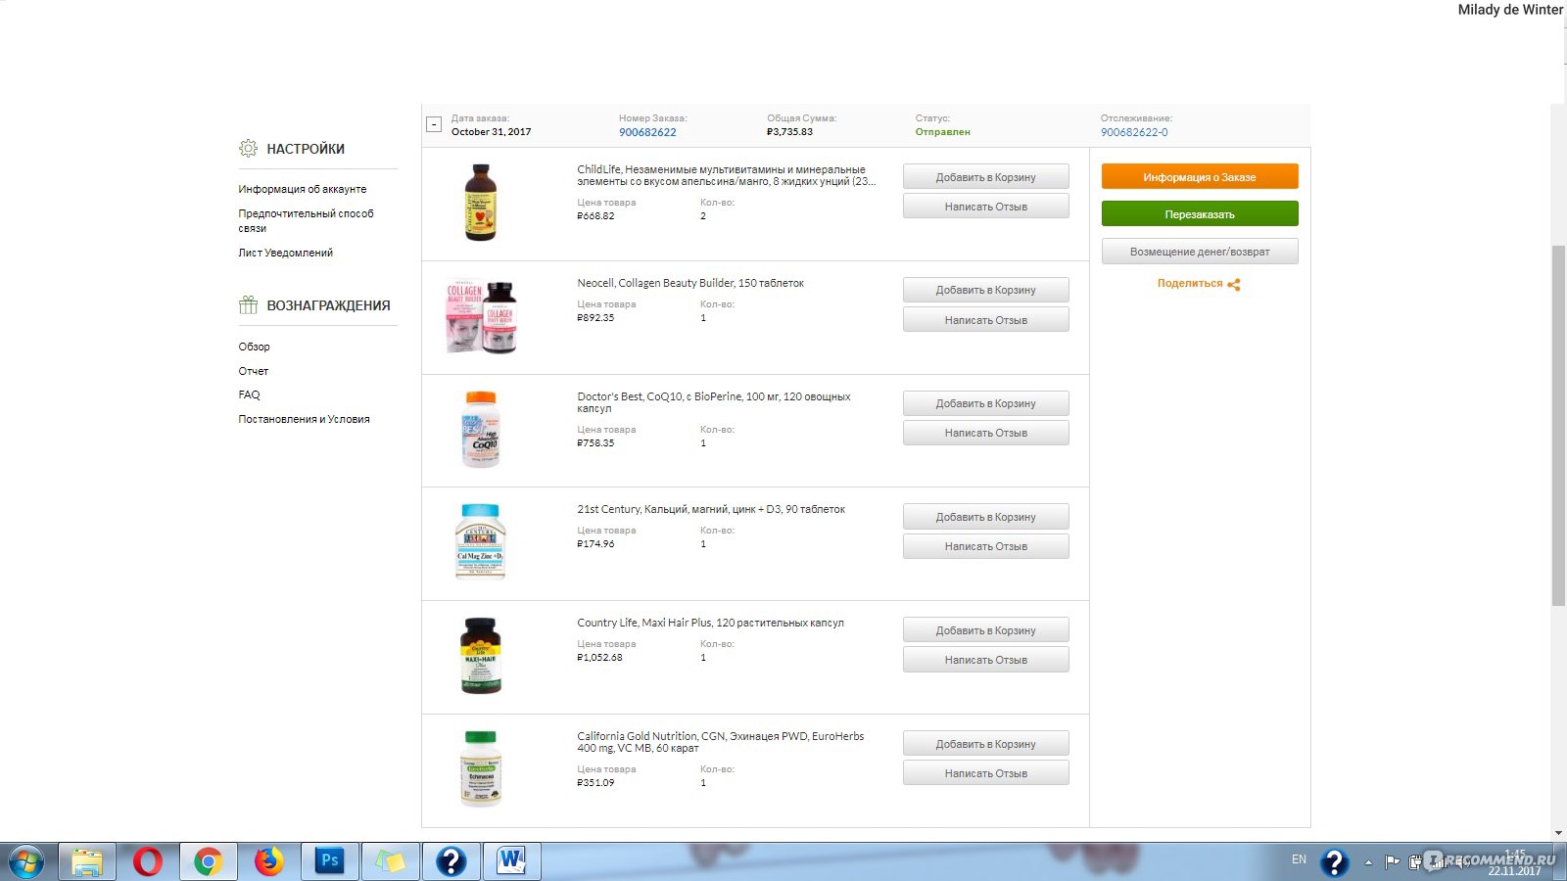Add California Gold Nutrition Echinacea to cart
Viewport: 1567px width, 881px height.
(985, 744)
